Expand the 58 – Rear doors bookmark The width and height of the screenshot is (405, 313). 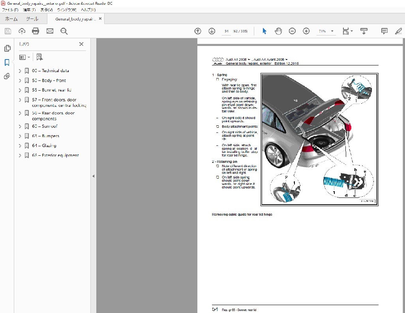[20, 113]
